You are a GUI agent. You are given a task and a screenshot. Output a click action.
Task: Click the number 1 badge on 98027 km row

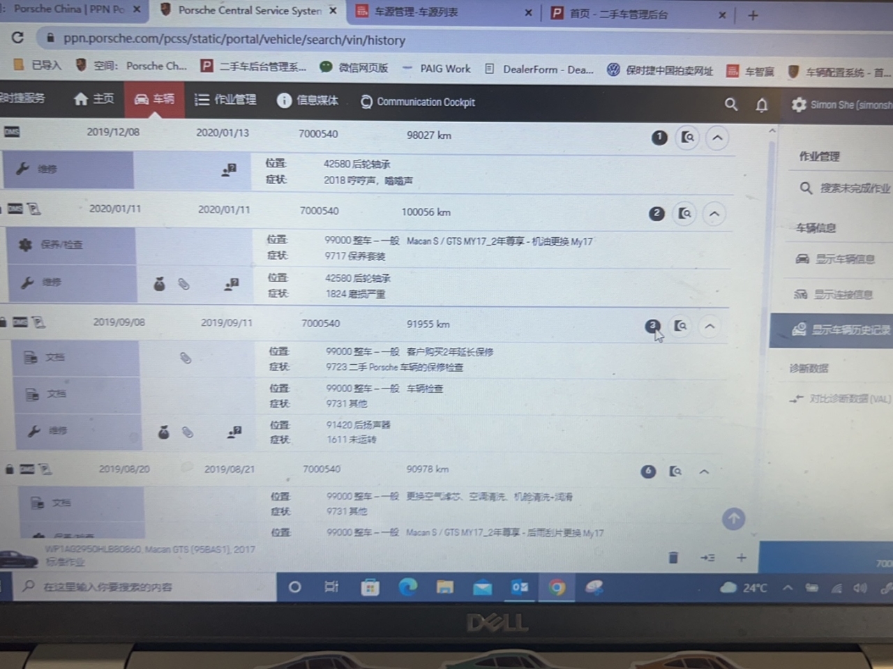tap(659, 137)
